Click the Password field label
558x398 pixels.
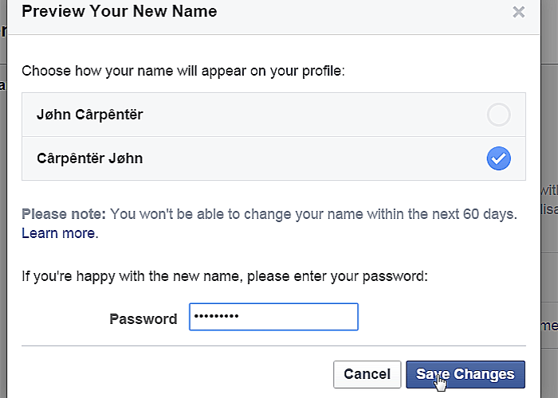click(x=143, y=318)
